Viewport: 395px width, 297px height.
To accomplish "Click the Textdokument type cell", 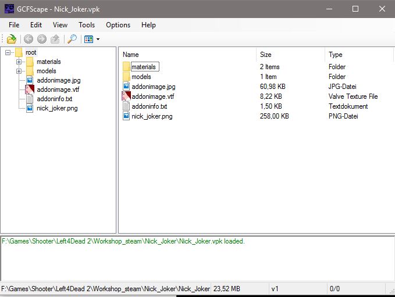I will coord(348,106).
